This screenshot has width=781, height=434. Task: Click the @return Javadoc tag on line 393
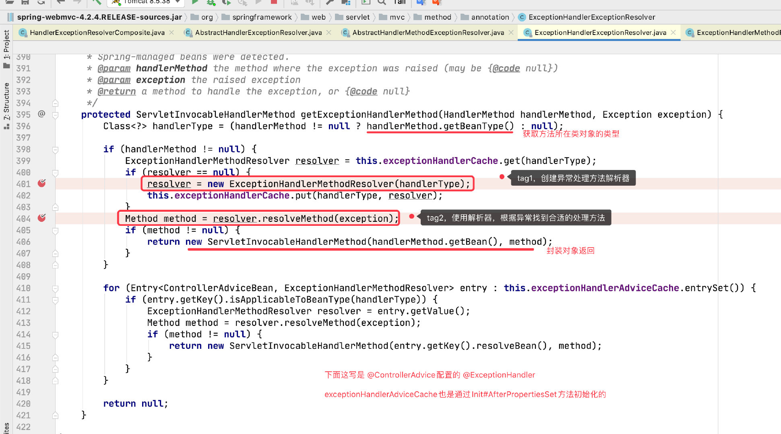[x=117, y=91]
